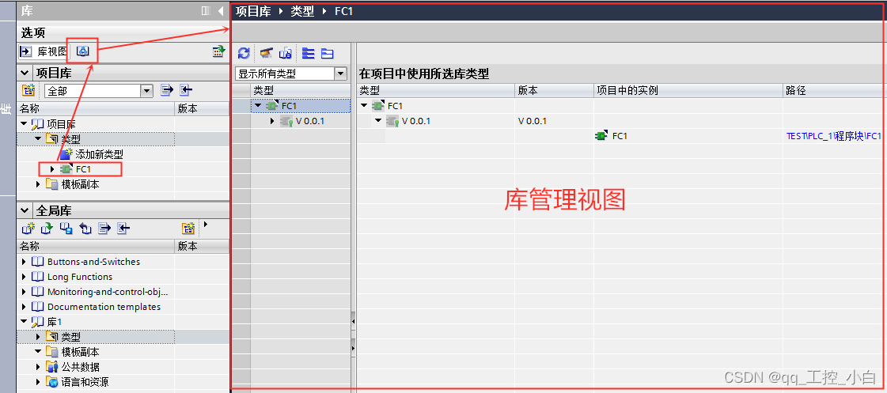The width and height of the screenshot is (887, 393).
Task: Click collapse-all icon in the 全局库 toolbar
Action: coord(123,229)
